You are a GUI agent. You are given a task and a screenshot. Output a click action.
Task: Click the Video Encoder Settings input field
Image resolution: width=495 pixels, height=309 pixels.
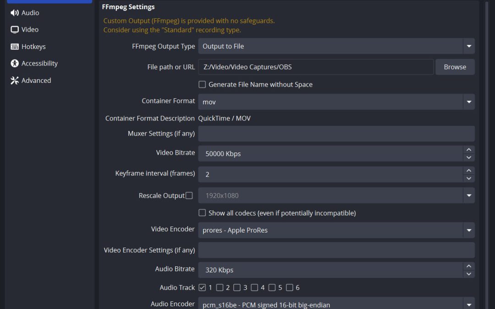[336, 250]
